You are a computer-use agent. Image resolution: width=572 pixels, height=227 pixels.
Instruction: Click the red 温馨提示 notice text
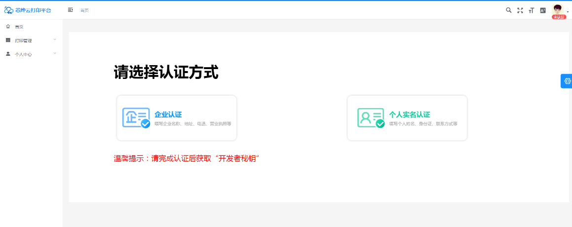coord(187,158)
